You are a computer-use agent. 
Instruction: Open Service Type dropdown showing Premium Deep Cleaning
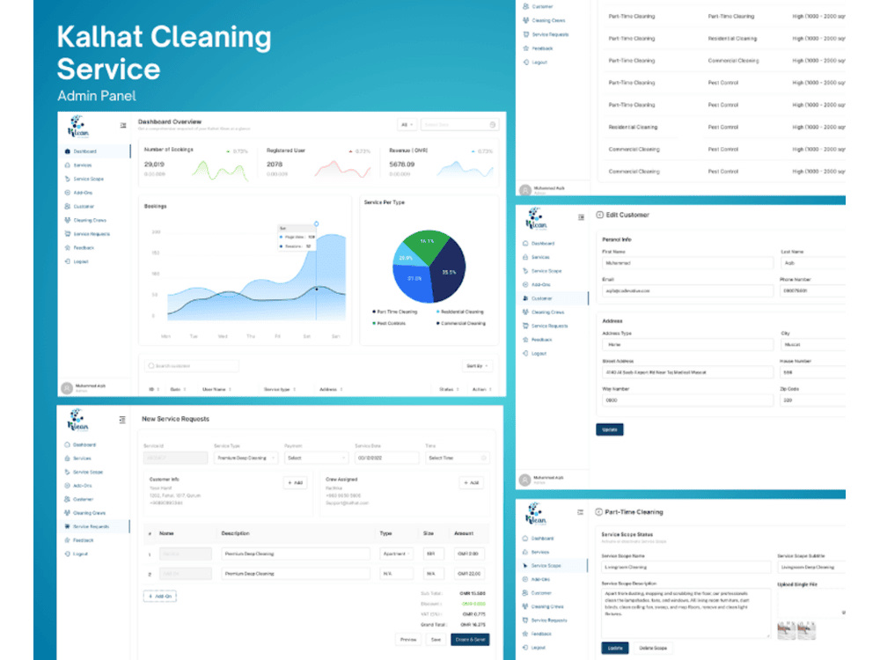246,458
